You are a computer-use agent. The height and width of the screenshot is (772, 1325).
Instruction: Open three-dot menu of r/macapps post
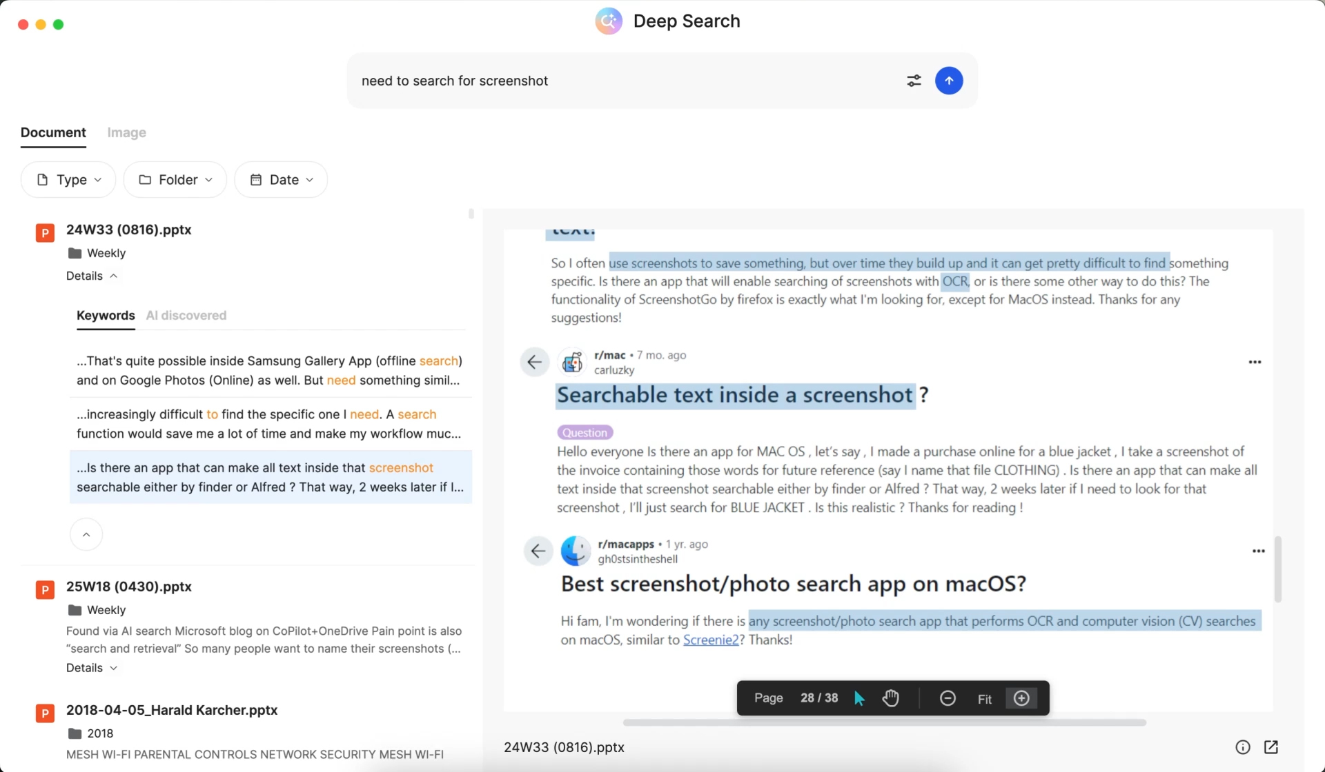click(1258, 551)
